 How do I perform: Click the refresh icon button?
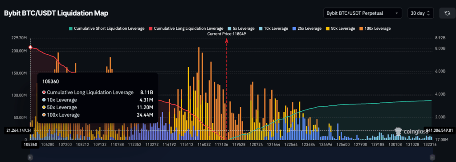(x=447, y=13)
